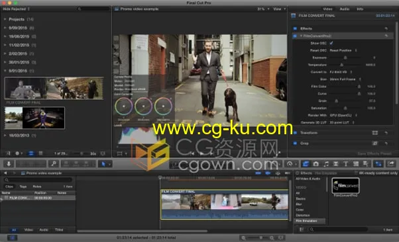Expand the Projects (14) row
The width and height of the screenshot is (399, 242).
(x=5, y=19)
